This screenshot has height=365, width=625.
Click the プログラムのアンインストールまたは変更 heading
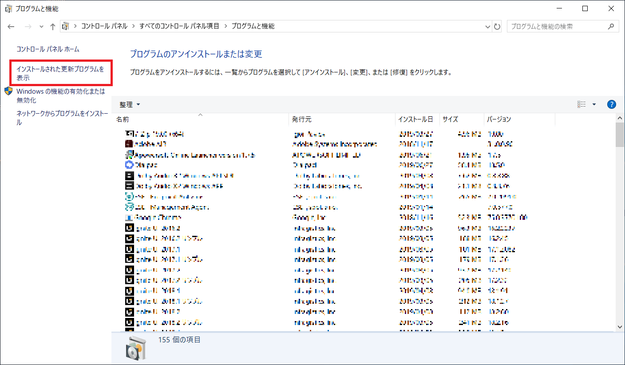tap(196, 54)
